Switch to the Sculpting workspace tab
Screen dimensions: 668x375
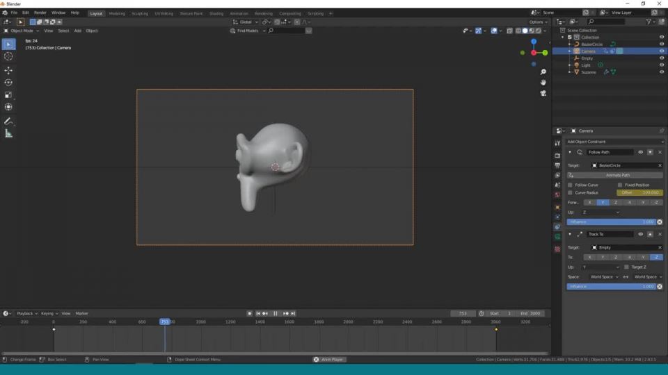(x=141, y=13)
